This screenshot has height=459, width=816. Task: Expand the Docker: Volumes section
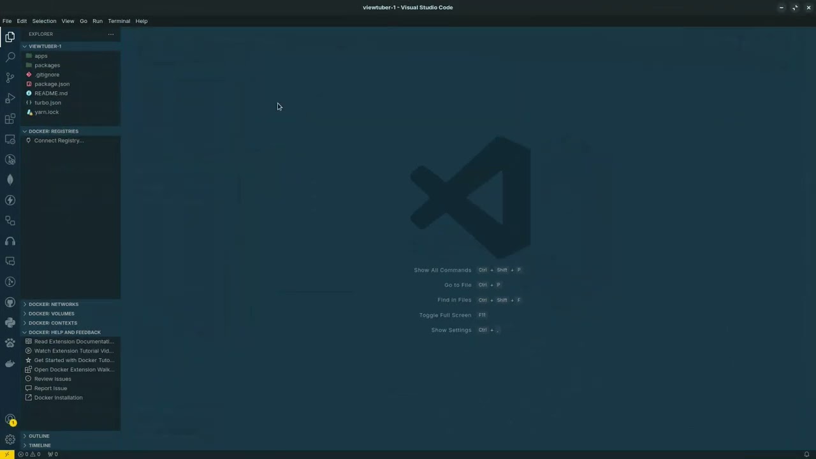71,314
